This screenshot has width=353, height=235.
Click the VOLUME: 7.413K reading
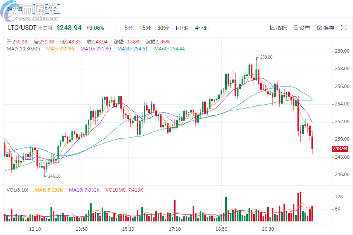pyautogui.click(x=124, y=190)
